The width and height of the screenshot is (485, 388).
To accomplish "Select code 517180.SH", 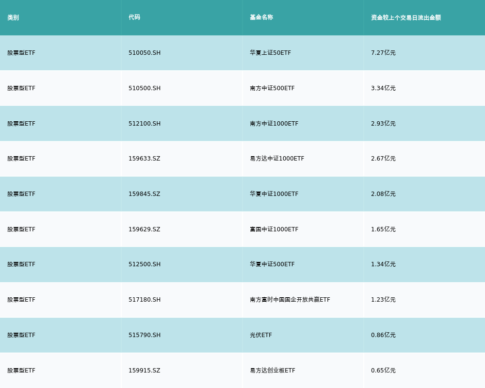I will pos(145,300).
